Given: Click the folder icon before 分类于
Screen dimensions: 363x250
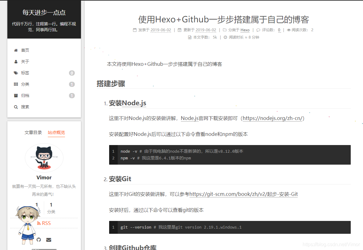Looking at the screenshot, I should [x=224, y=30].
